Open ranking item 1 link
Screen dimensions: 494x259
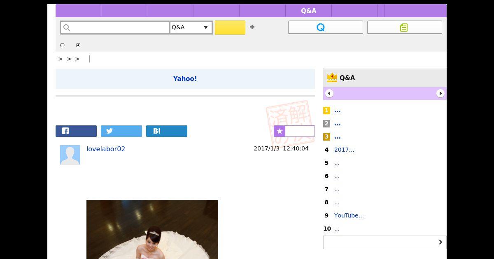point(338,110)
